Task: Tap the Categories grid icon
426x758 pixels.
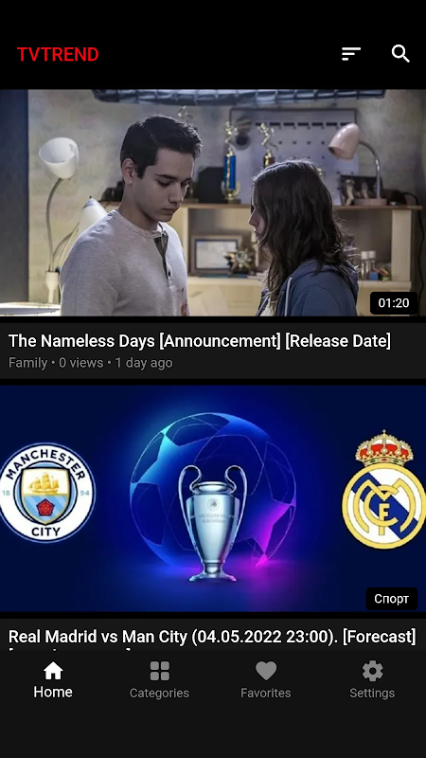Action: [159, 671]
